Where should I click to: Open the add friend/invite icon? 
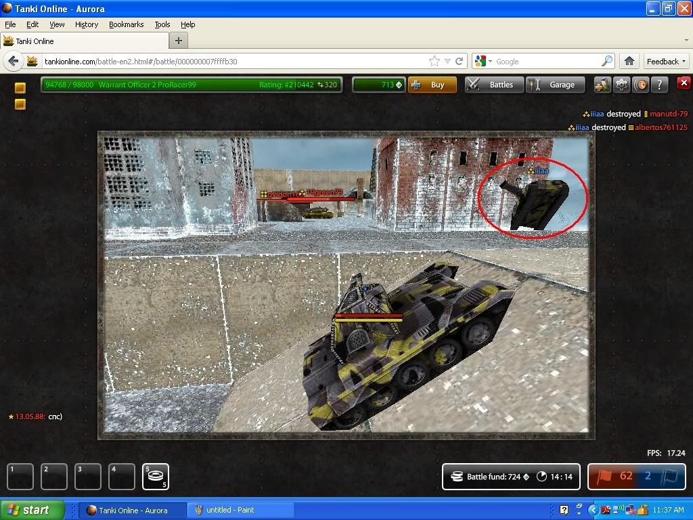coord(602,85)
